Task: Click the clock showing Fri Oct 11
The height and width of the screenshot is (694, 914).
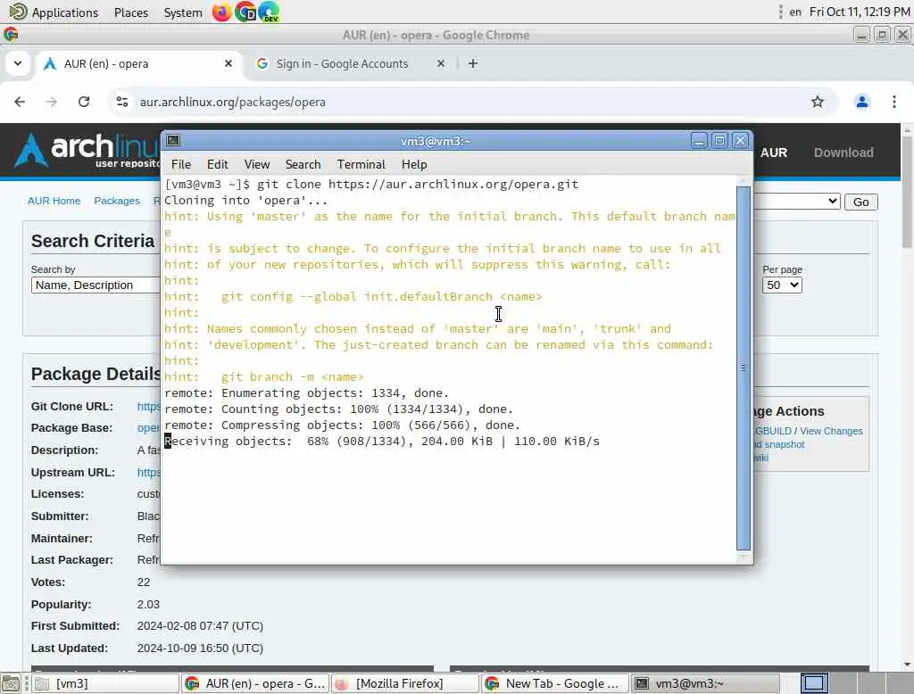Action: [860, 12]
